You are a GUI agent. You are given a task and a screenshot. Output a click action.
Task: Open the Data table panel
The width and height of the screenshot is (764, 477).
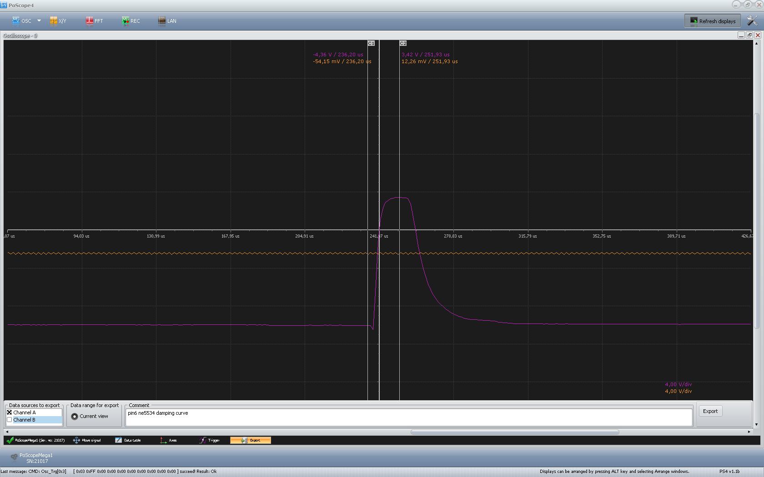point(128,440)
